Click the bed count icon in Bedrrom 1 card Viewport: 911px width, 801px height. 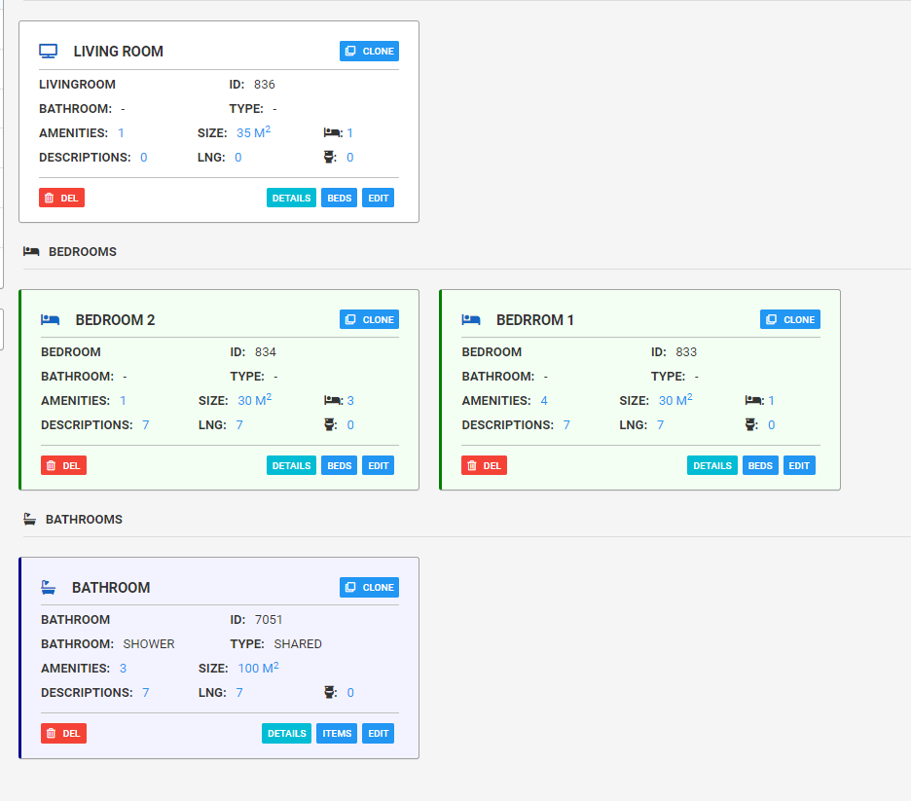(753, 400)
